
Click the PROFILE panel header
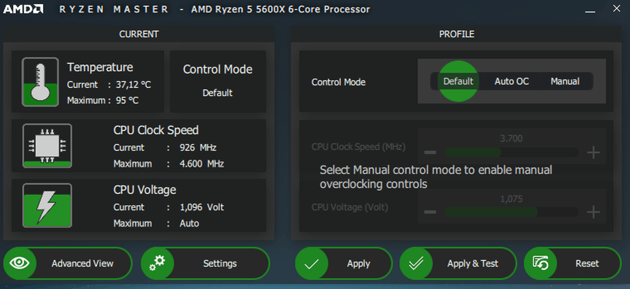[456, 34]
